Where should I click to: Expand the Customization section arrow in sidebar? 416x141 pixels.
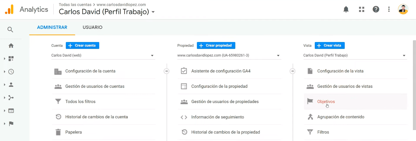(x=4, y=59)
